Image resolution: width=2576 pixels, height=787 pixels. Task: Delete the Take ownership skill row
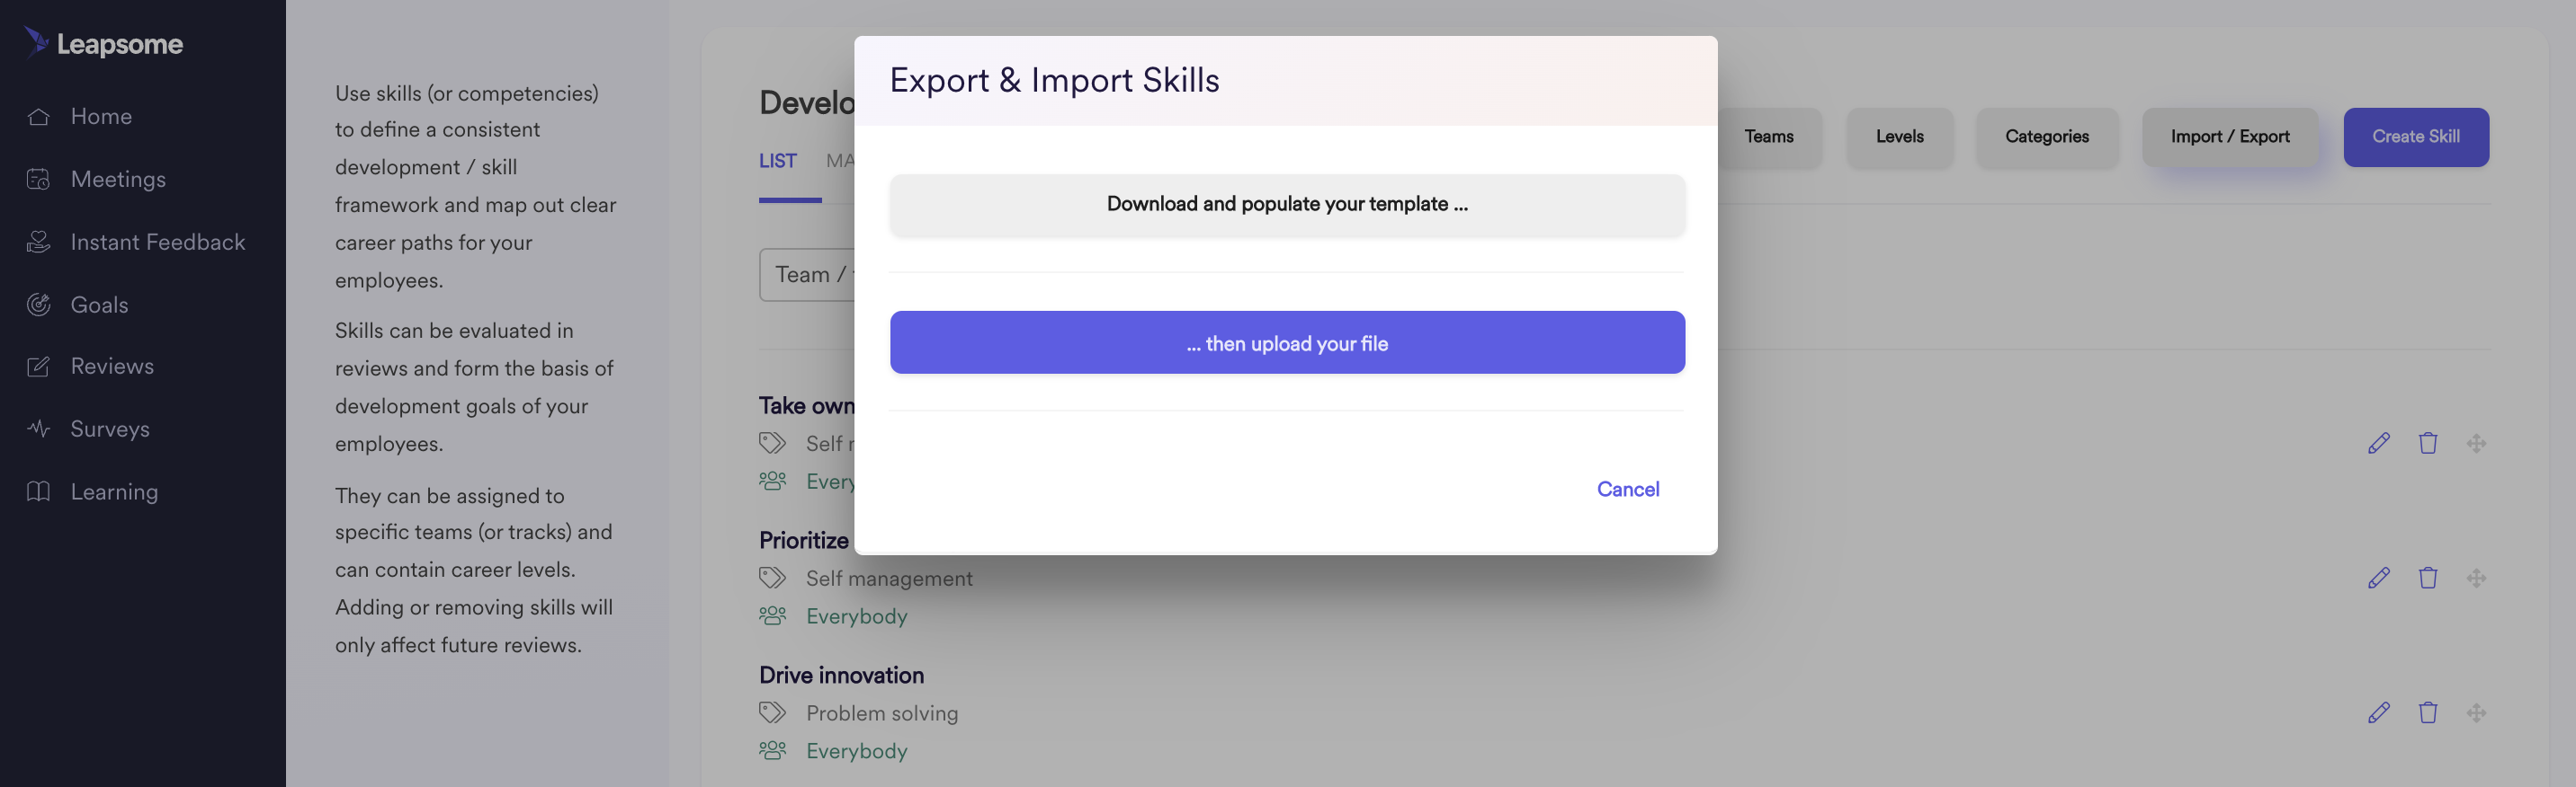[2427, 442]
